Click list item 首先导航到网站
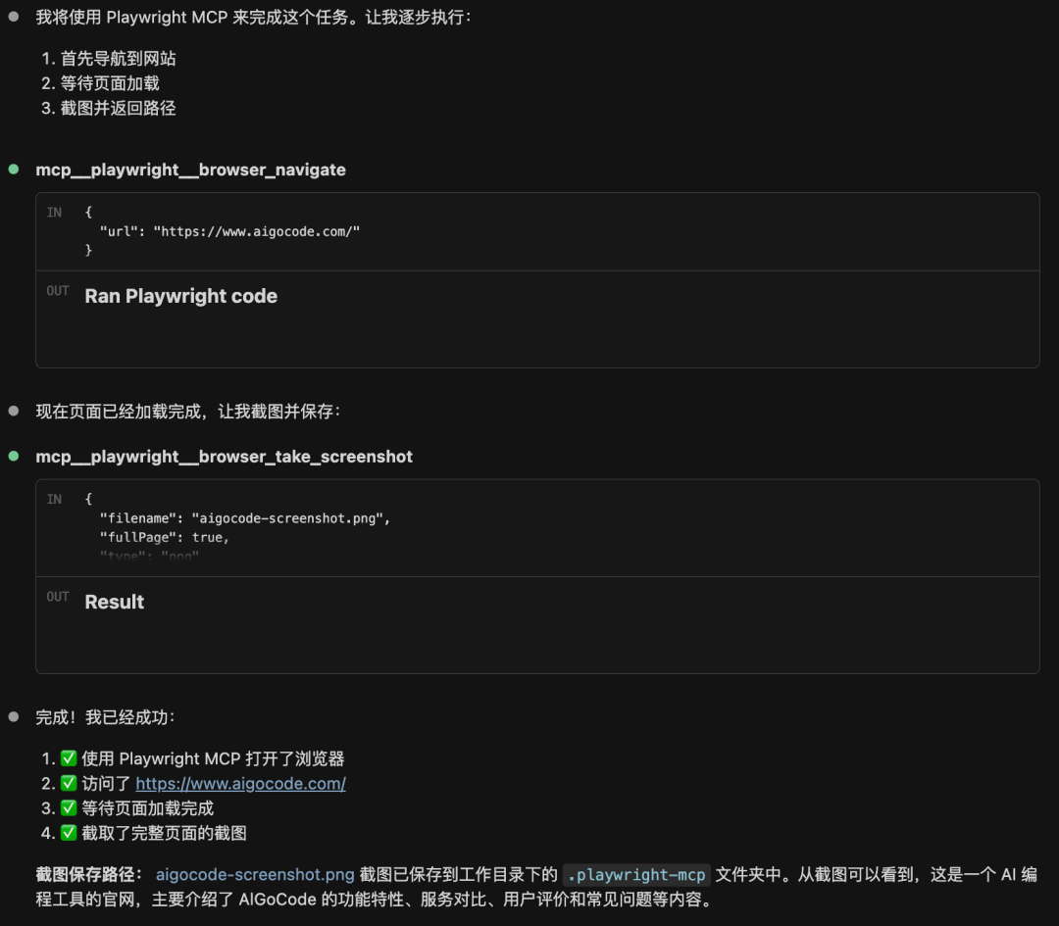 pyautogui.click(x=119, y=59)
